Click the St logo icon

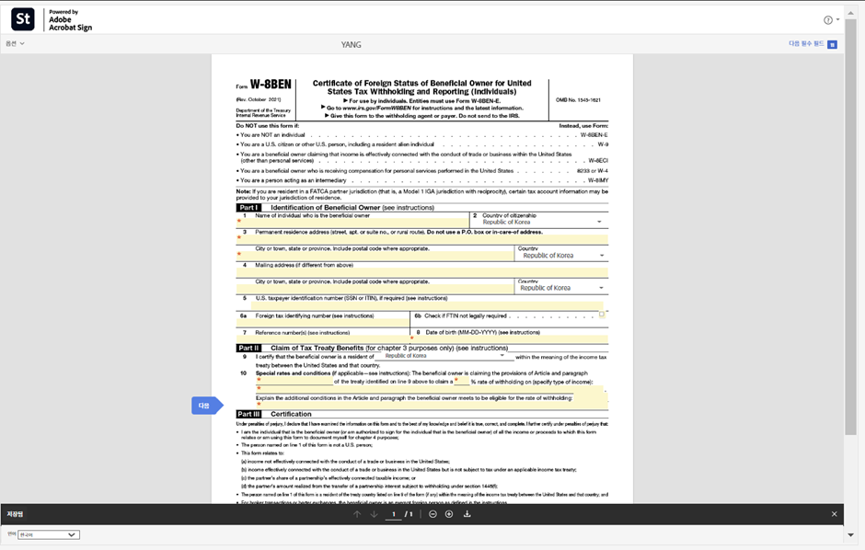pyautogui.click(x=23, y=19)
